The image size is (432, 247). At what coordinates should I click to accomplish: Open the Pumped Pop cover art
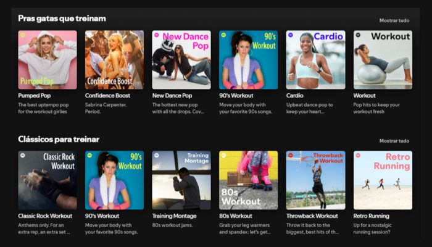(x=48, y=60)
